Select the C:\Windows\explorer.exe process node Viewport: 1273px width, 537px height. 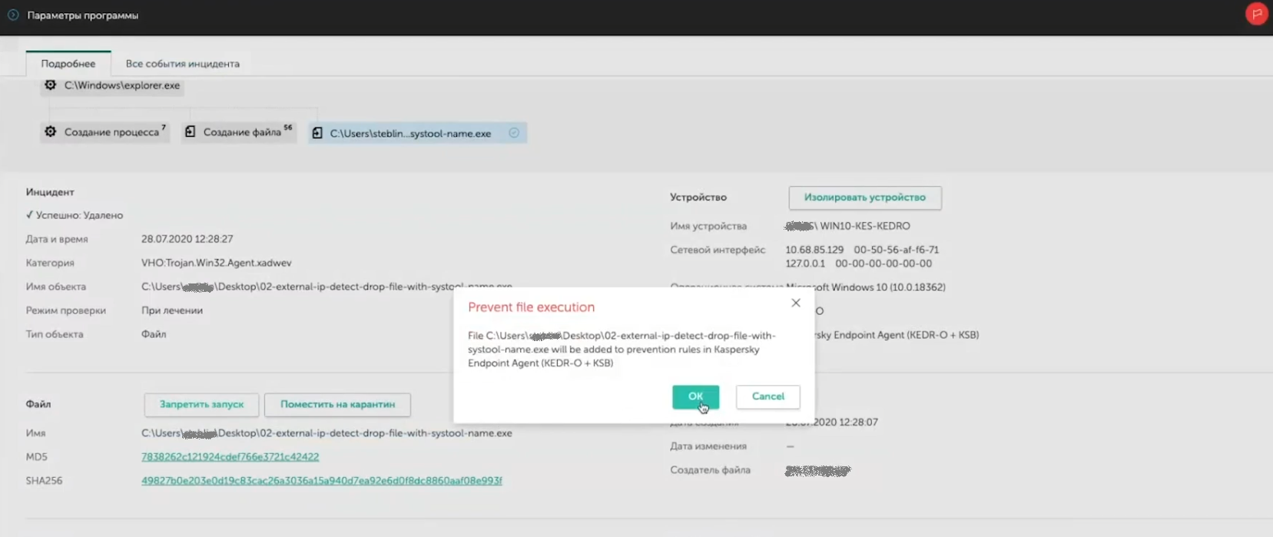tap(112, 85)
